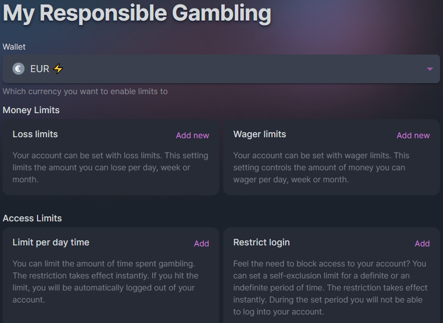Expand the Wallet dropdown arrow

[x=429, y=69]
